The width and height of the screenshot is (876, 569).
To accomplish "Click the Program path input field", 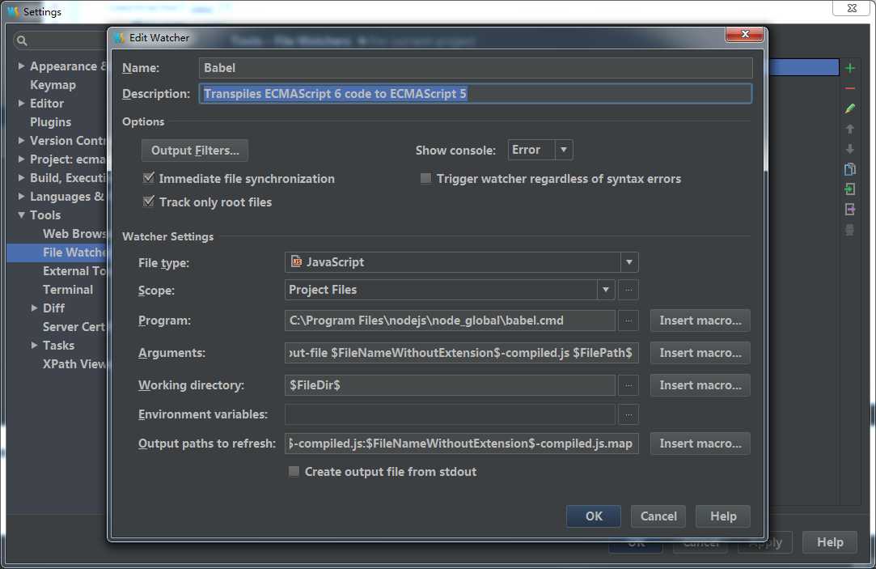I will [450, 321].
